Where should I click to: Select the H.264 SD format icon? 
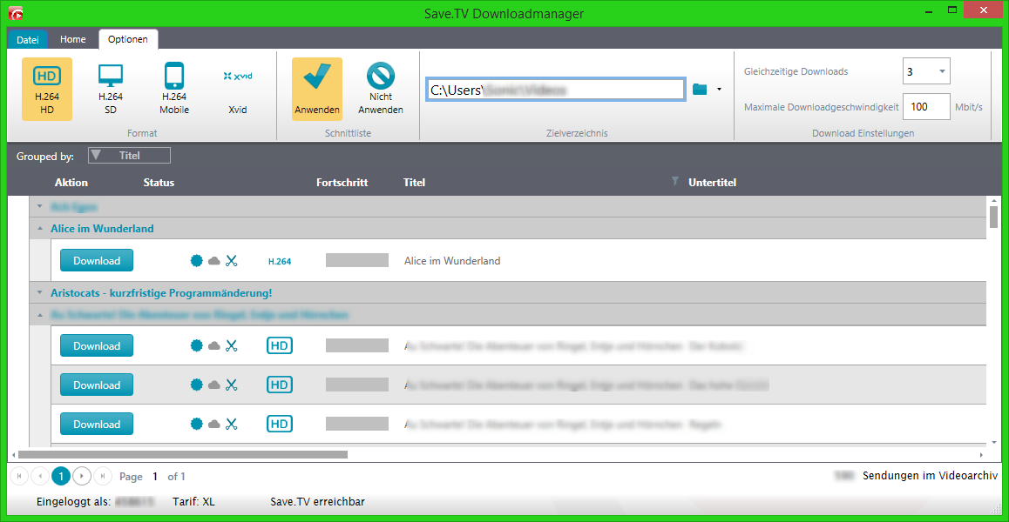111,89
